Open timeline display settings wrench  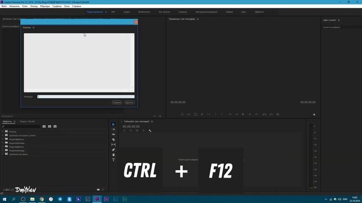pyautogui.click(x=150, y=131)
